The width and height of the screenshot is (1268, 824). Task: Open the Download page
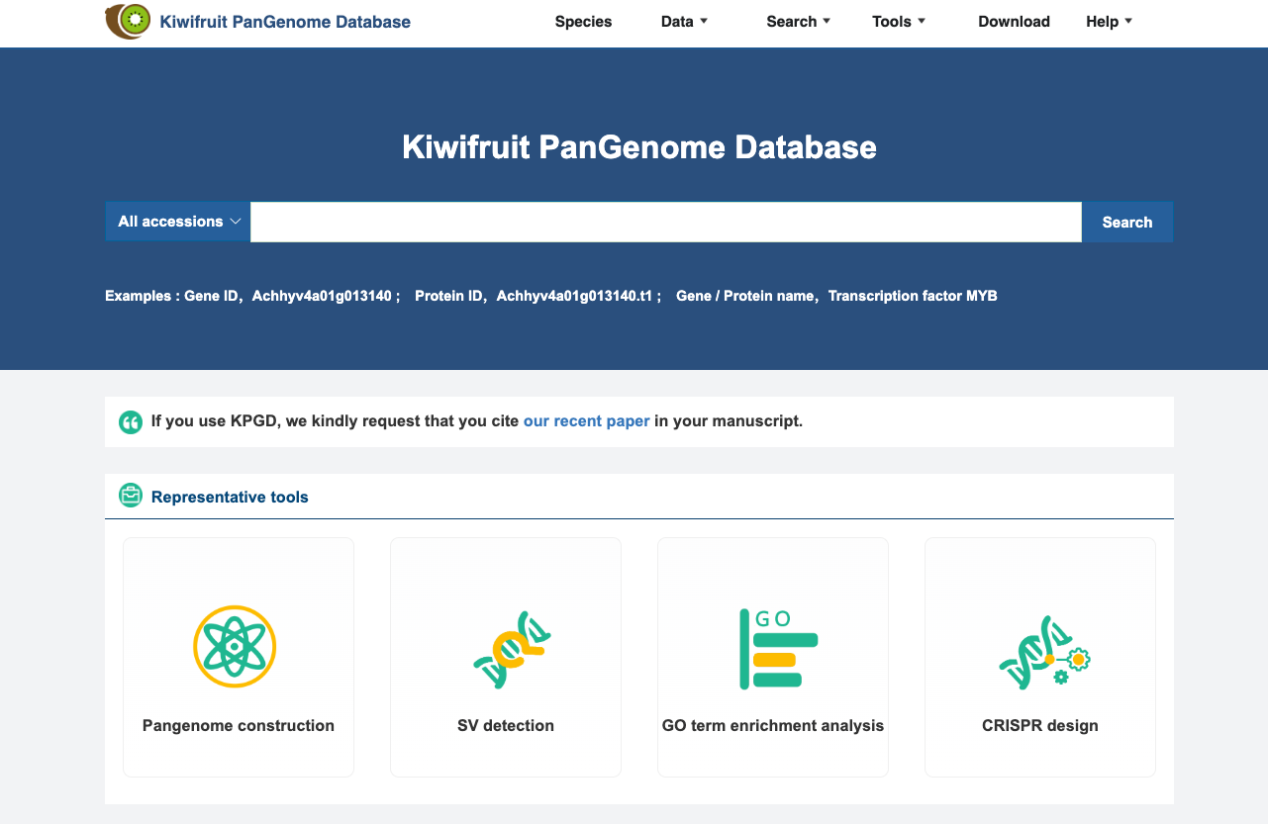point(1014,22)
